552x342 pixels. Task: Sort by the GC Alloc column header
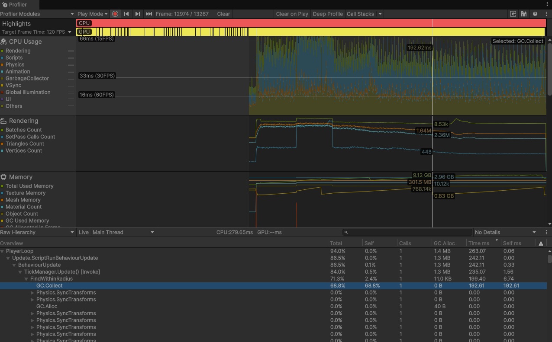coord(449,243)
